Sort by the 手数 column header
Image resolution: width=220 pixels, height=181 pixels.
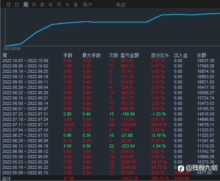click(68, 55)
